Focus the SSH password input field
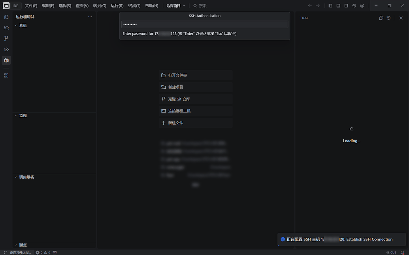 [x=205, y=24]
